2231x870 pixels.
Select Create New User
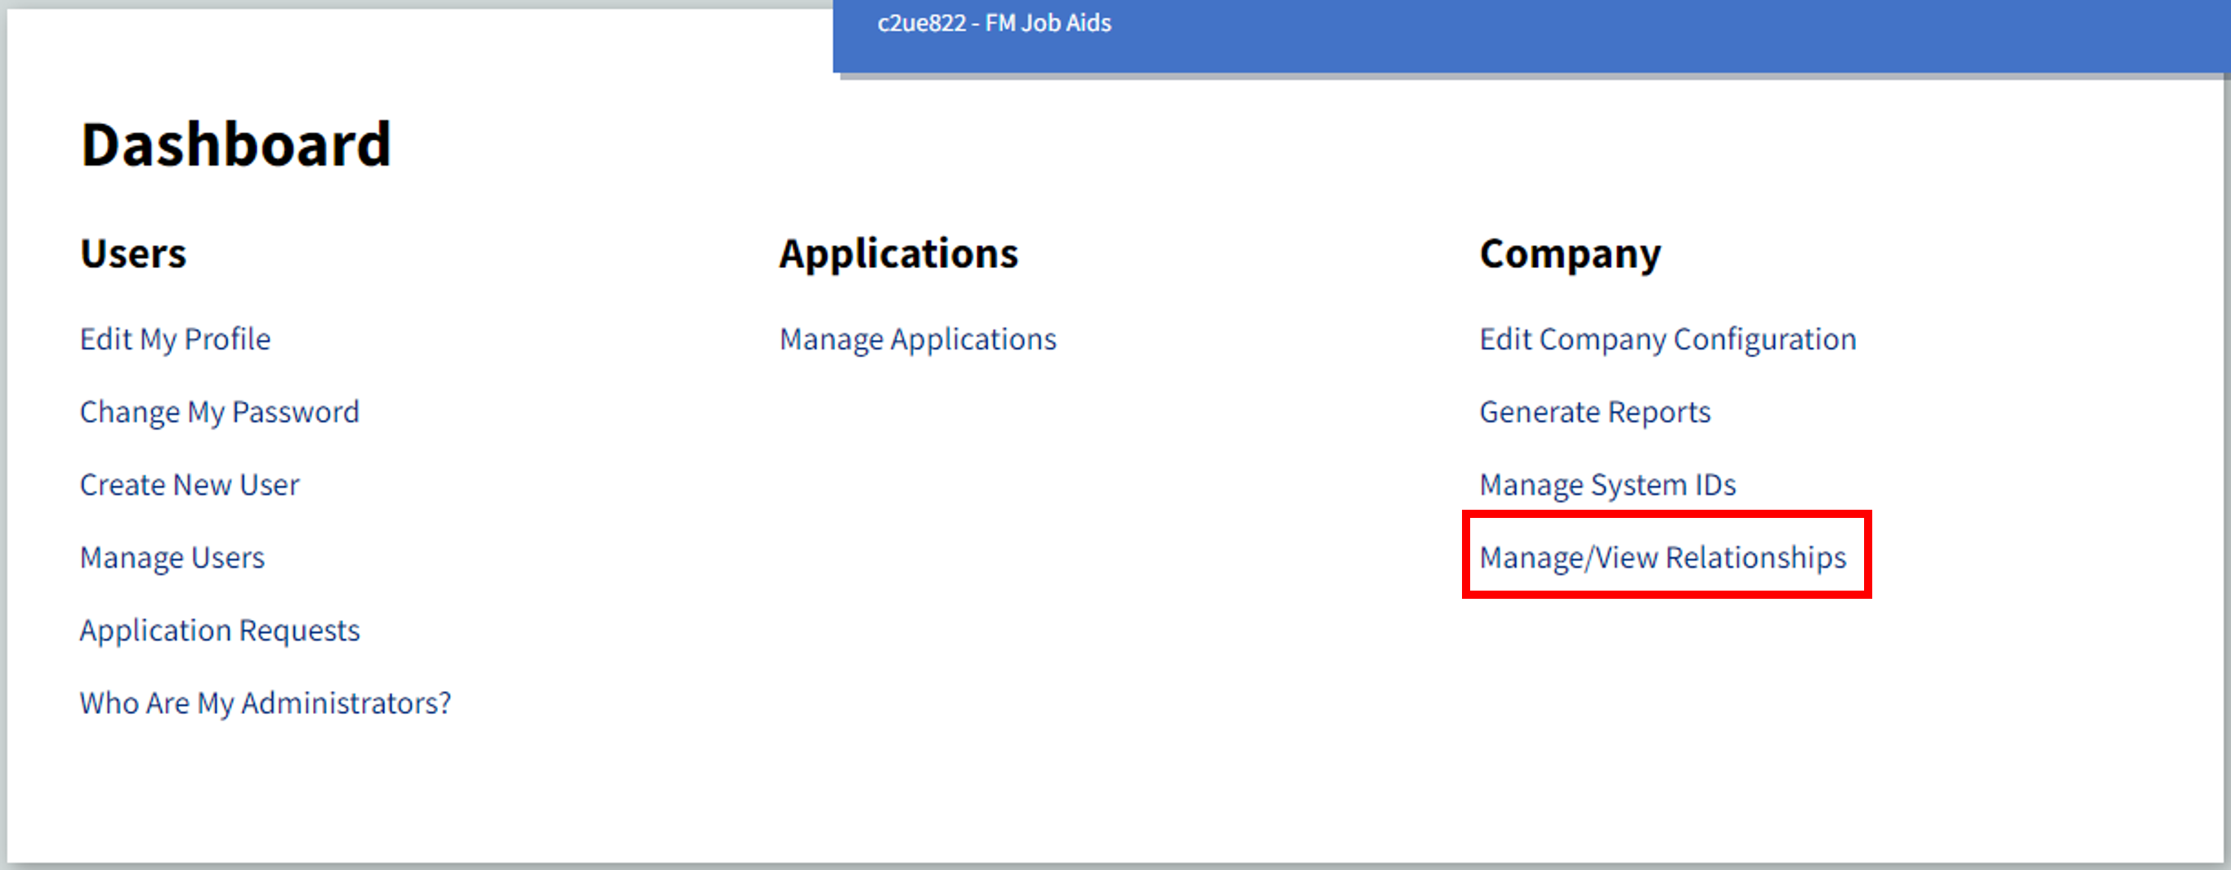[x=190, y=484]
